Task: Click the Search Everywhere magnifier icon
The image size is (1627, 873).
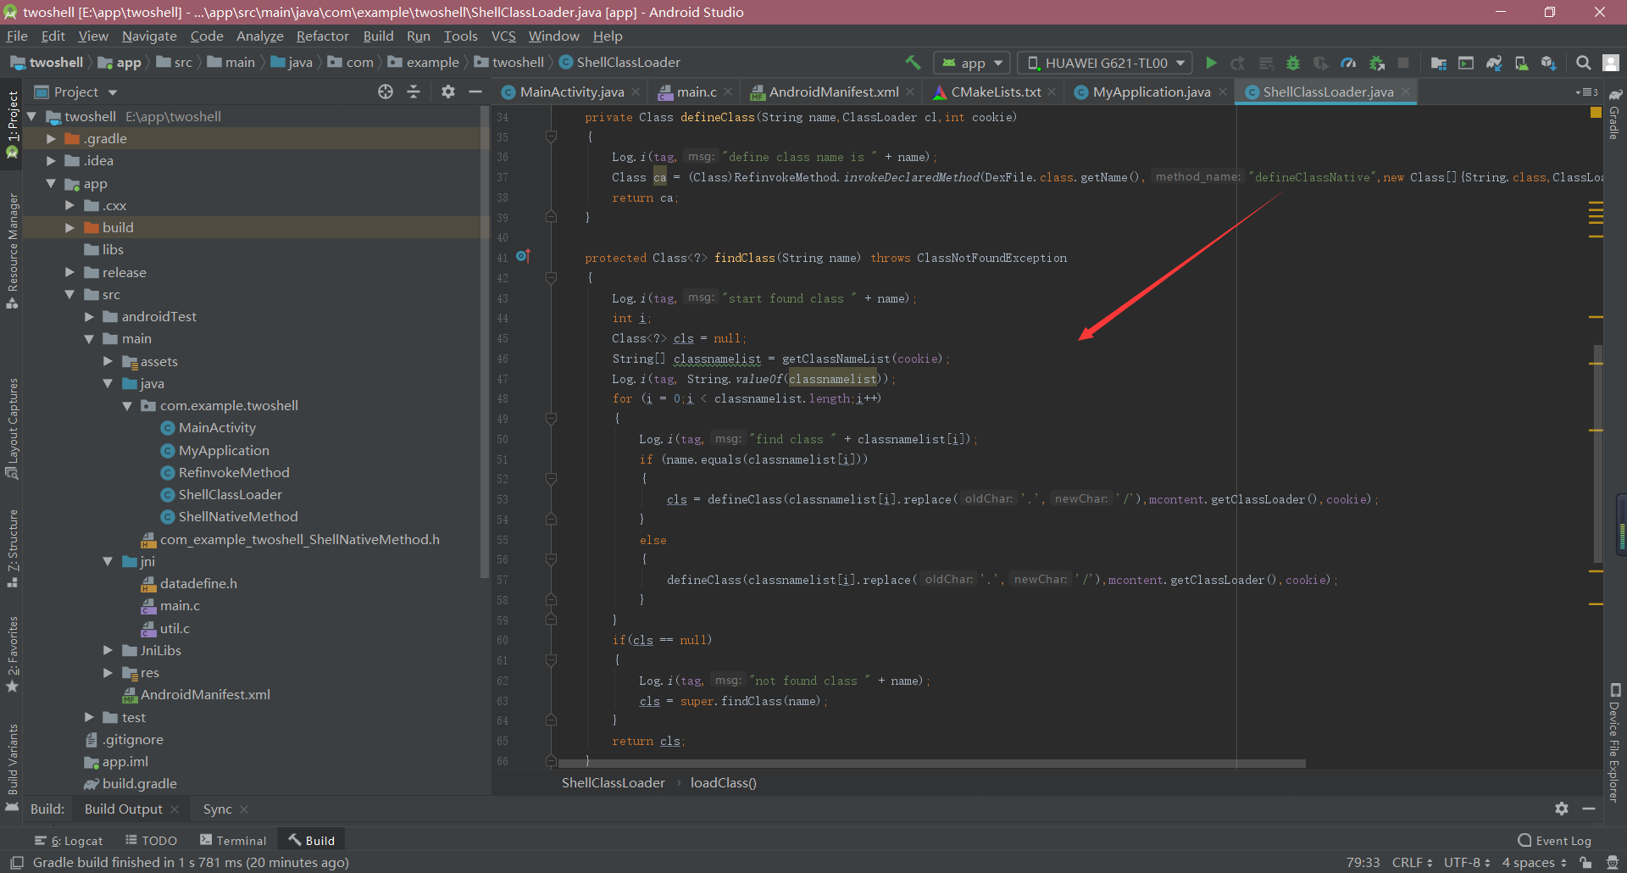Action: (1583, 63)
